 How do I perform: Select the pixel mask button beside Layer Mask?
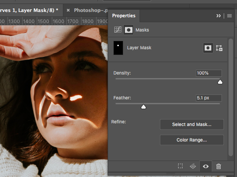coord(208,48)
